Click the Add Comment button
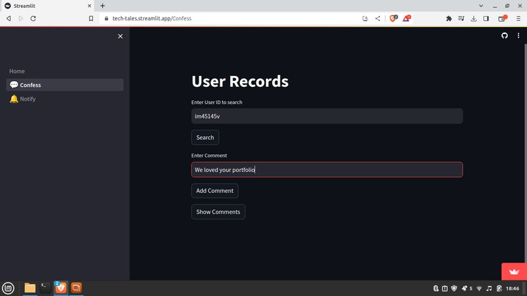The image size is (527, 296). point(214,191)
